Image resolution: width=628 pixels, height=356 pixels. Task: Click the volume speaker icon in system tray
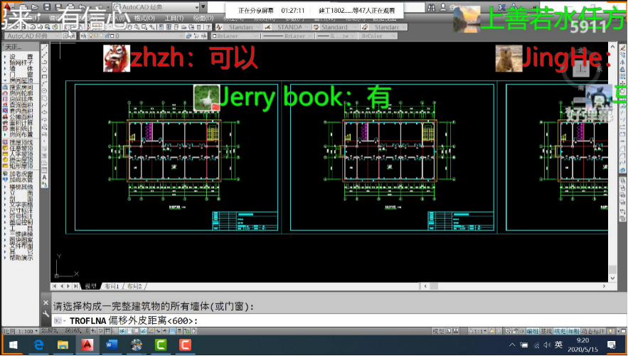543,345
